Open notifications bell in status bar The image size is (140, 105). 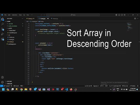(x=138, y=86)
